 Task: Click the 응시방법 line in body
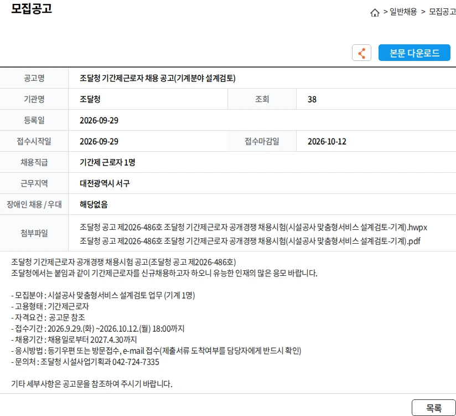coord(156,351)
